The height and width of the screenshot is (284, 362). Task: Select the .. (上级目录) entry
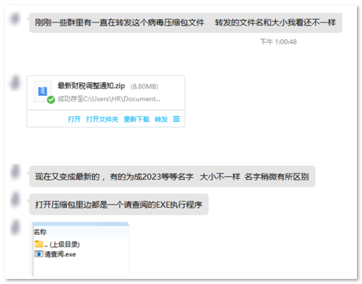tap(60, 244)
